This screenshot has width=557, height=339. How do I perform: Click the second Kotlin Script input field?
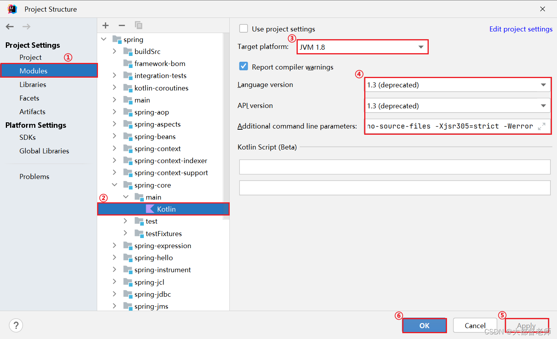395,188
